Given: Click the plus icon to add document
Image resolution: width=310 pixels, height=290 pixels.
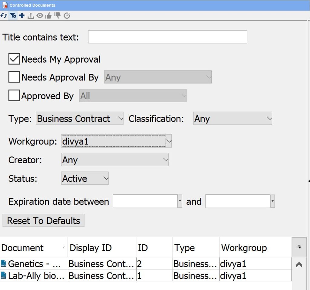Looking at the screenshot, I should [x=22, y=16].
